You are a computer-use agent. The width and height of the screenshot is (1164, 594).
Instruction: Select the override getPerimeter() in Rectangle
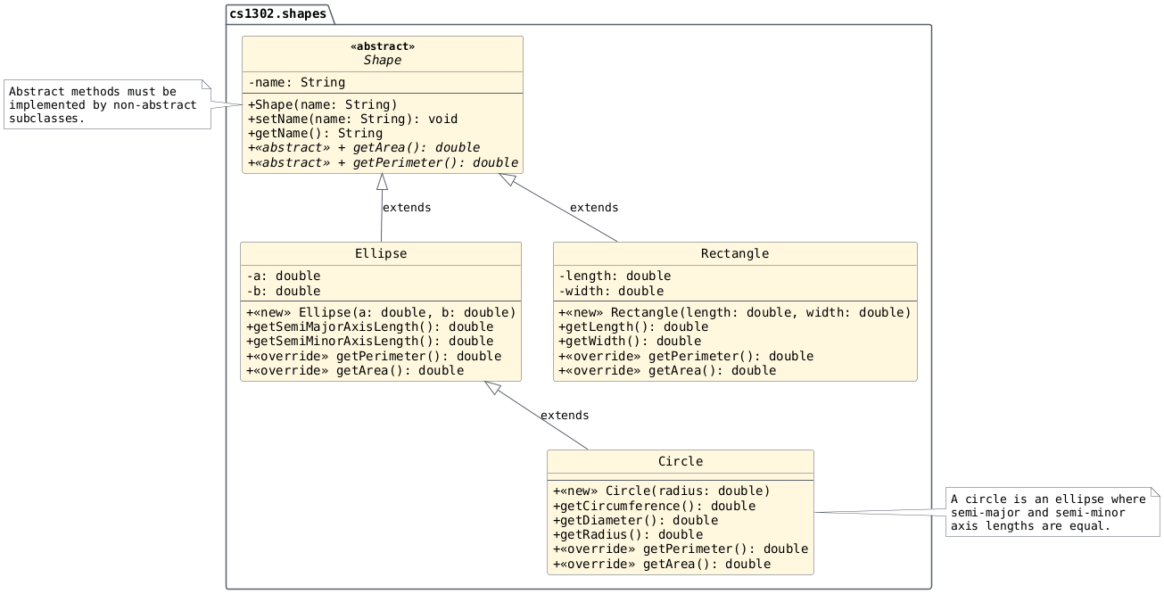tap(685, 356)
